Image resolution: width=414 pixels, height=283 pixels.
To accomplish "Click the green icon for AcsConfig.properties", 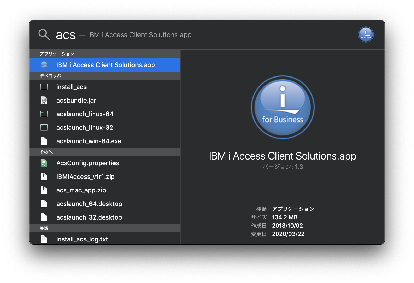I will (44, 163).
